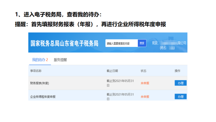The width and height of the screenshot is (216, 122).
Task: Click the orange pending count badge 2
Action: (47, 60)
